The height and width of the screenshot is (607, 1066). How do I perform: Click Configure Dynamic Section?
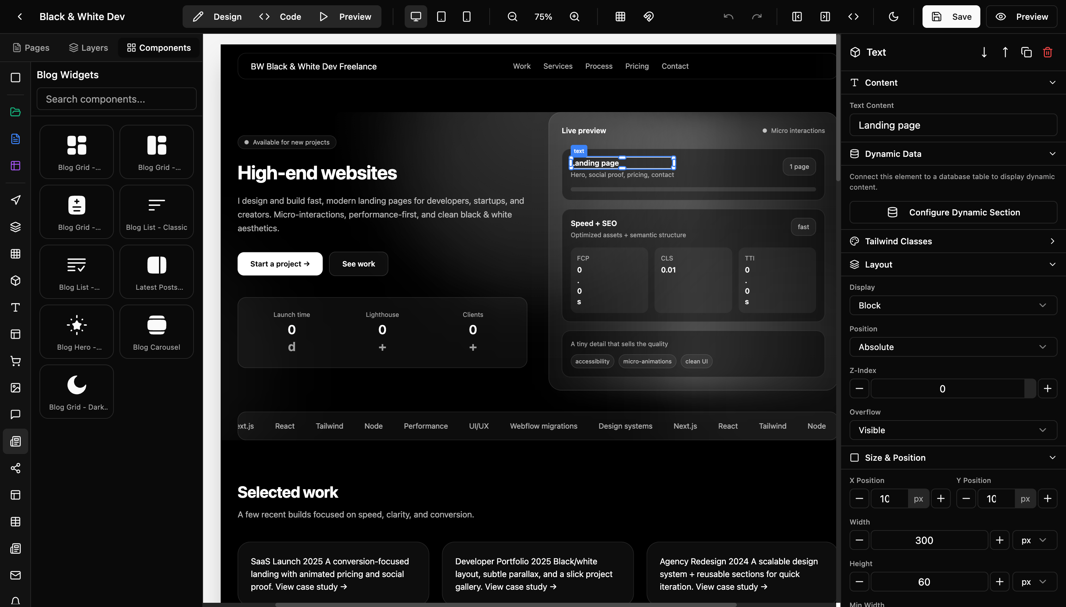point(953,212)
